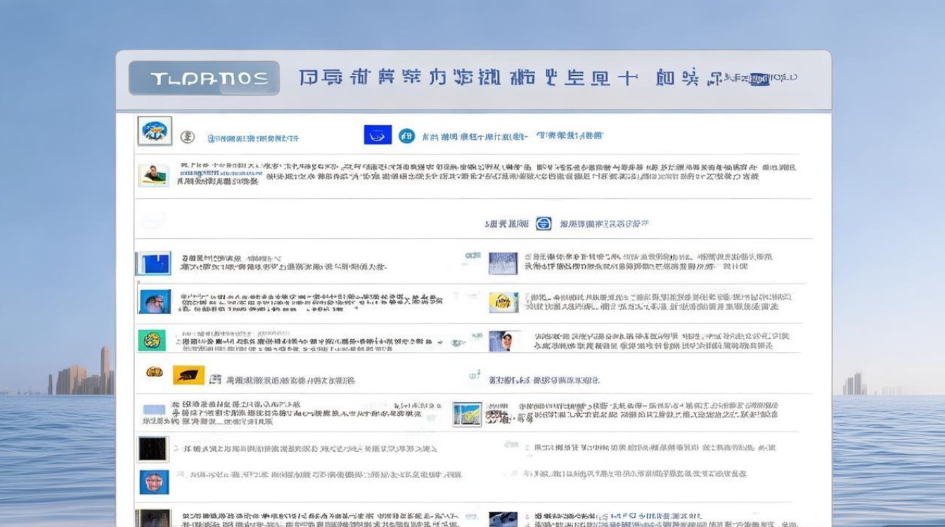Open the black square thumbnail

pos(153,448)
